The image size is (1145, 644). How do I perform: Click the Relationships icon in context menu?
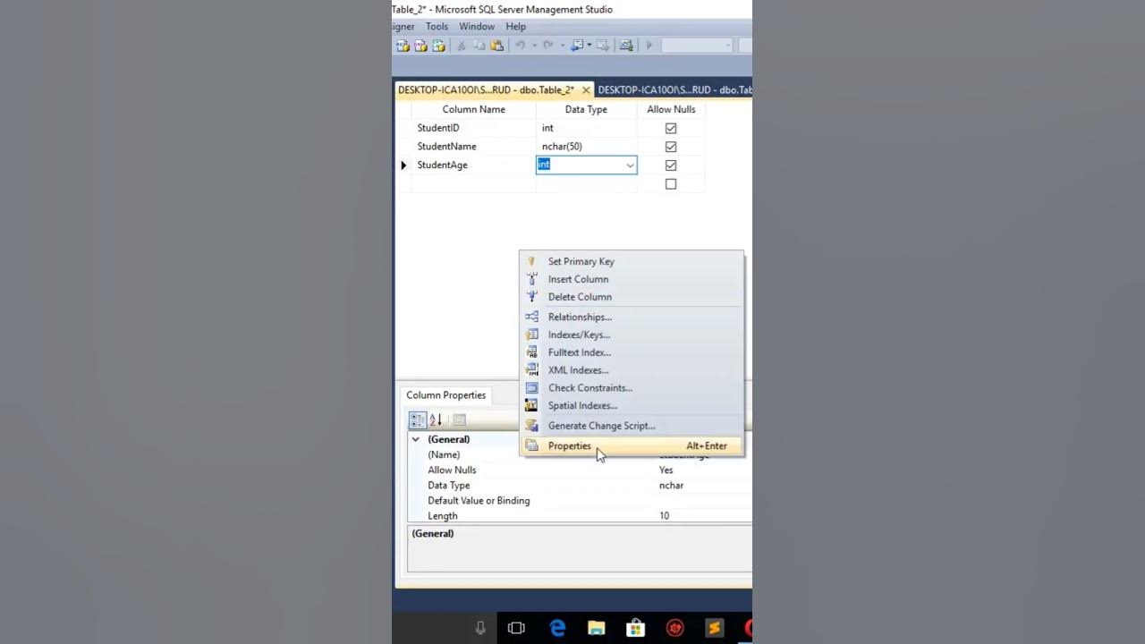[531, 317]
